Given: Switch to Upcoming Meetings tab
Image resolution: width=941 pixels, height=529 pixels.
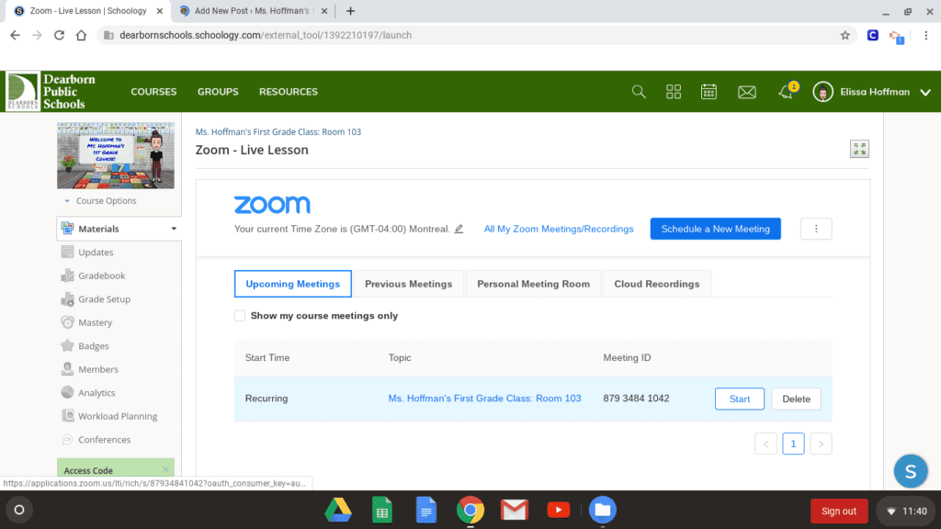Looking at the screenshot, I should click(x=293, y=284).
